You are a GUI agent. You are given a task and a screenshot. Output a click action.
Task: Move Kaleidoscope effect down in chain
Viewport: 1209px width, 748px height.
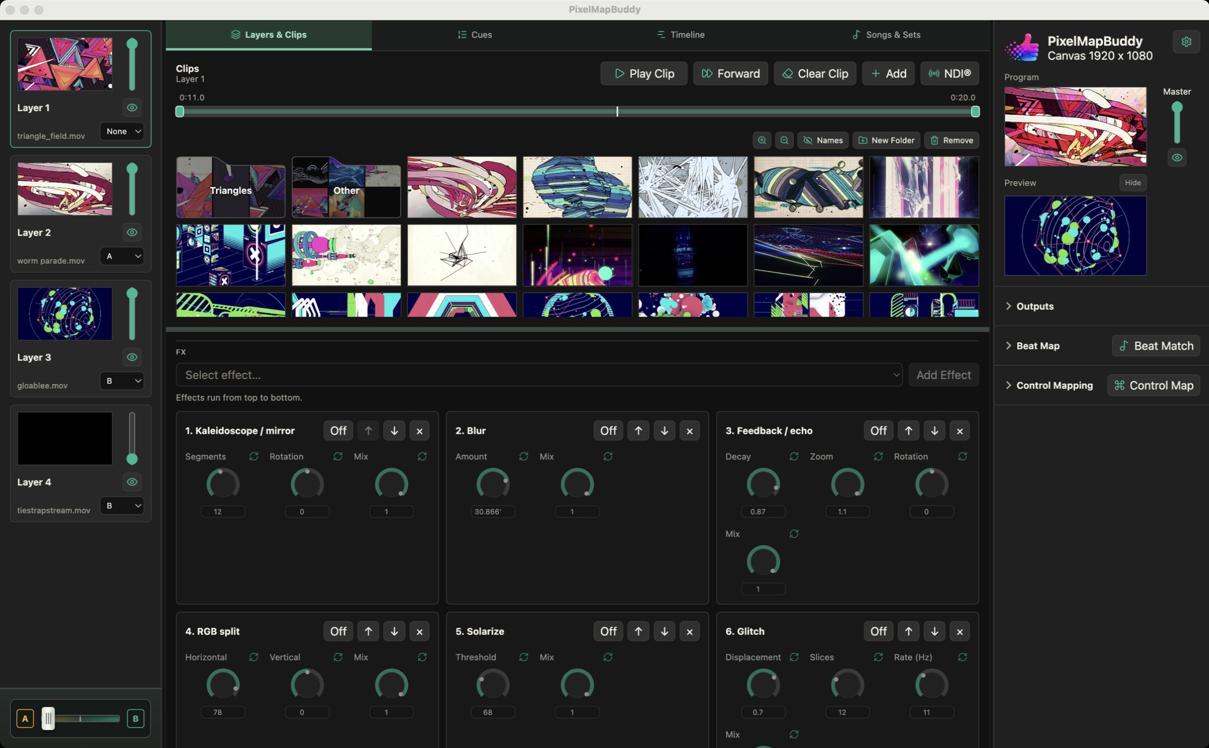394,431
